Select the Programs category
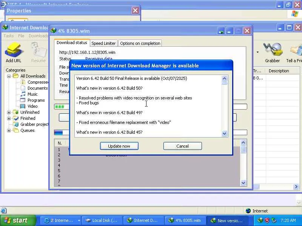The width and height of the screenshot is (302, 226). [36, 100]
